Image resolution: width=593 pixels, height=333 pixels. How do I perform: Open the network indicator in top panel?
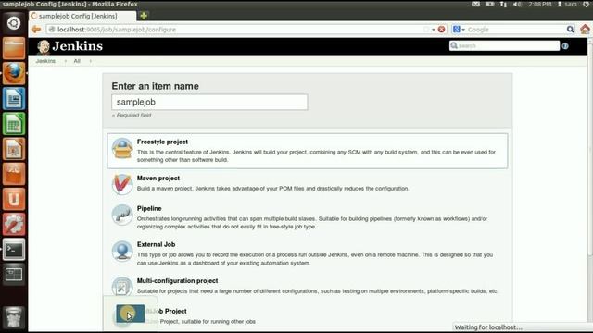[503, 4]
